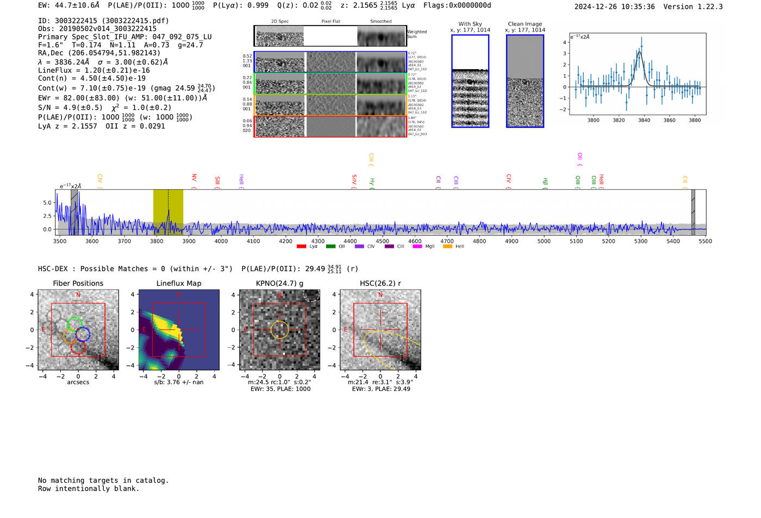This screenshot has height=518, width=761.
Task: Open the blue-bordered fiber 2D spectrum row
Action: click(330, 62)
